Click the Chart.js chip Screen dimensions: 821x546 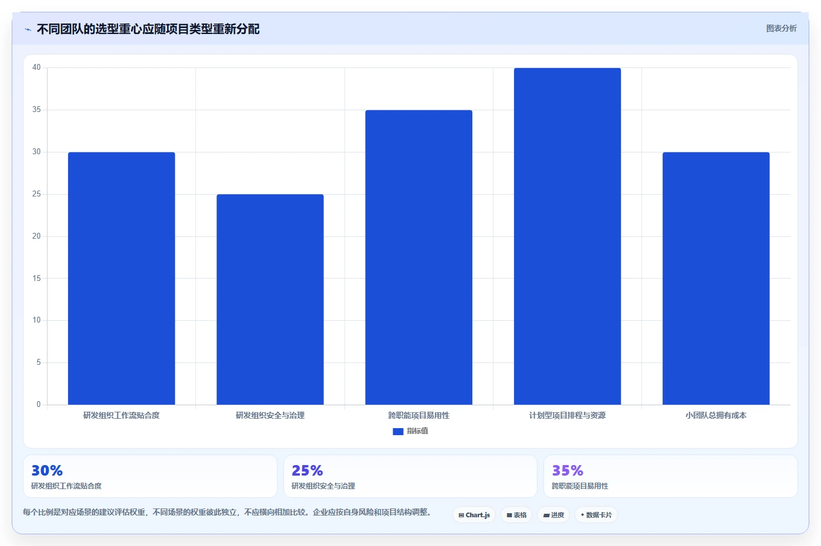(474, 515)
